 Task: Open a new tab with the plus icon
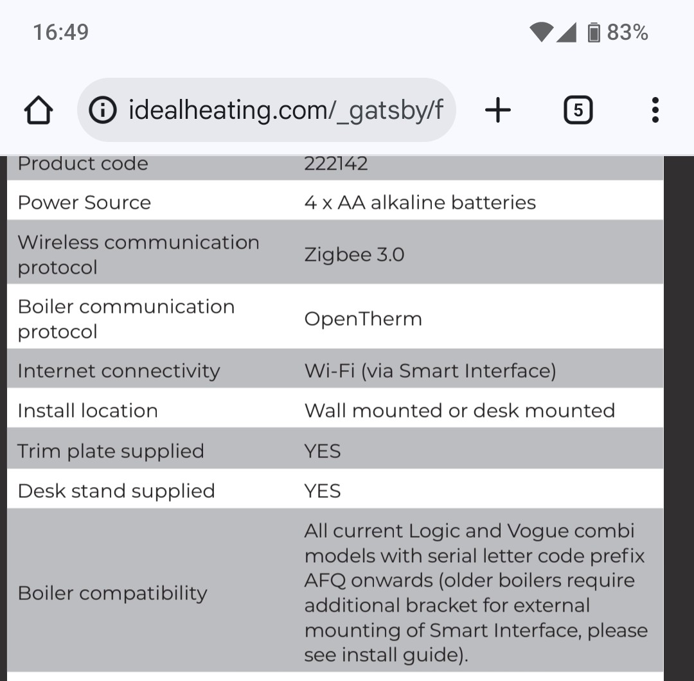tap(497, 111)
